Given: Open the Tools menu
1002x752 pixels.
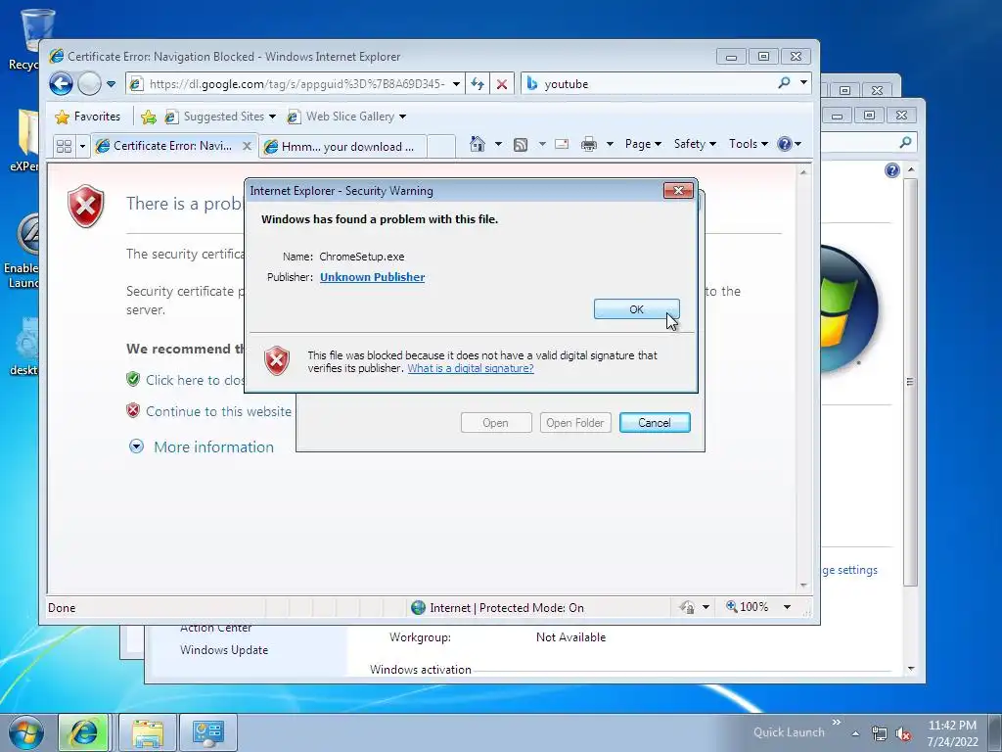Looking at the screenshot, I should point(749,144).
